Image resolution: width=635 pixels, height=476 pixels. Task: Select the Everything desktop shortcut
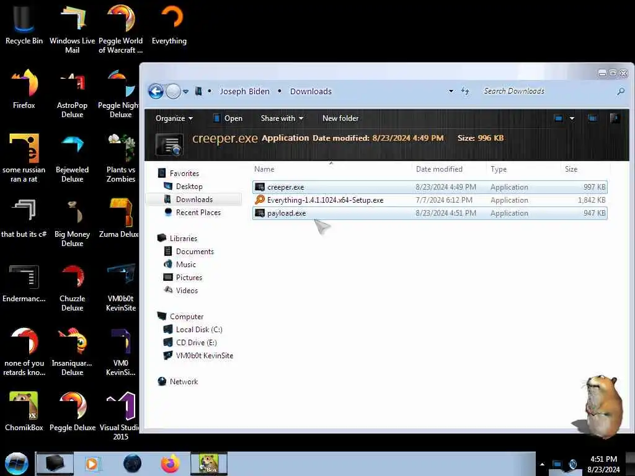pos(169,25)
